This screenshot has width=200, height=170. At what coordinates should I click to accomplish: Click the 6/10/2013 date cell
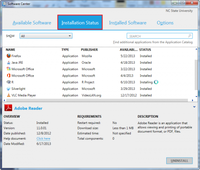(128, 82)
